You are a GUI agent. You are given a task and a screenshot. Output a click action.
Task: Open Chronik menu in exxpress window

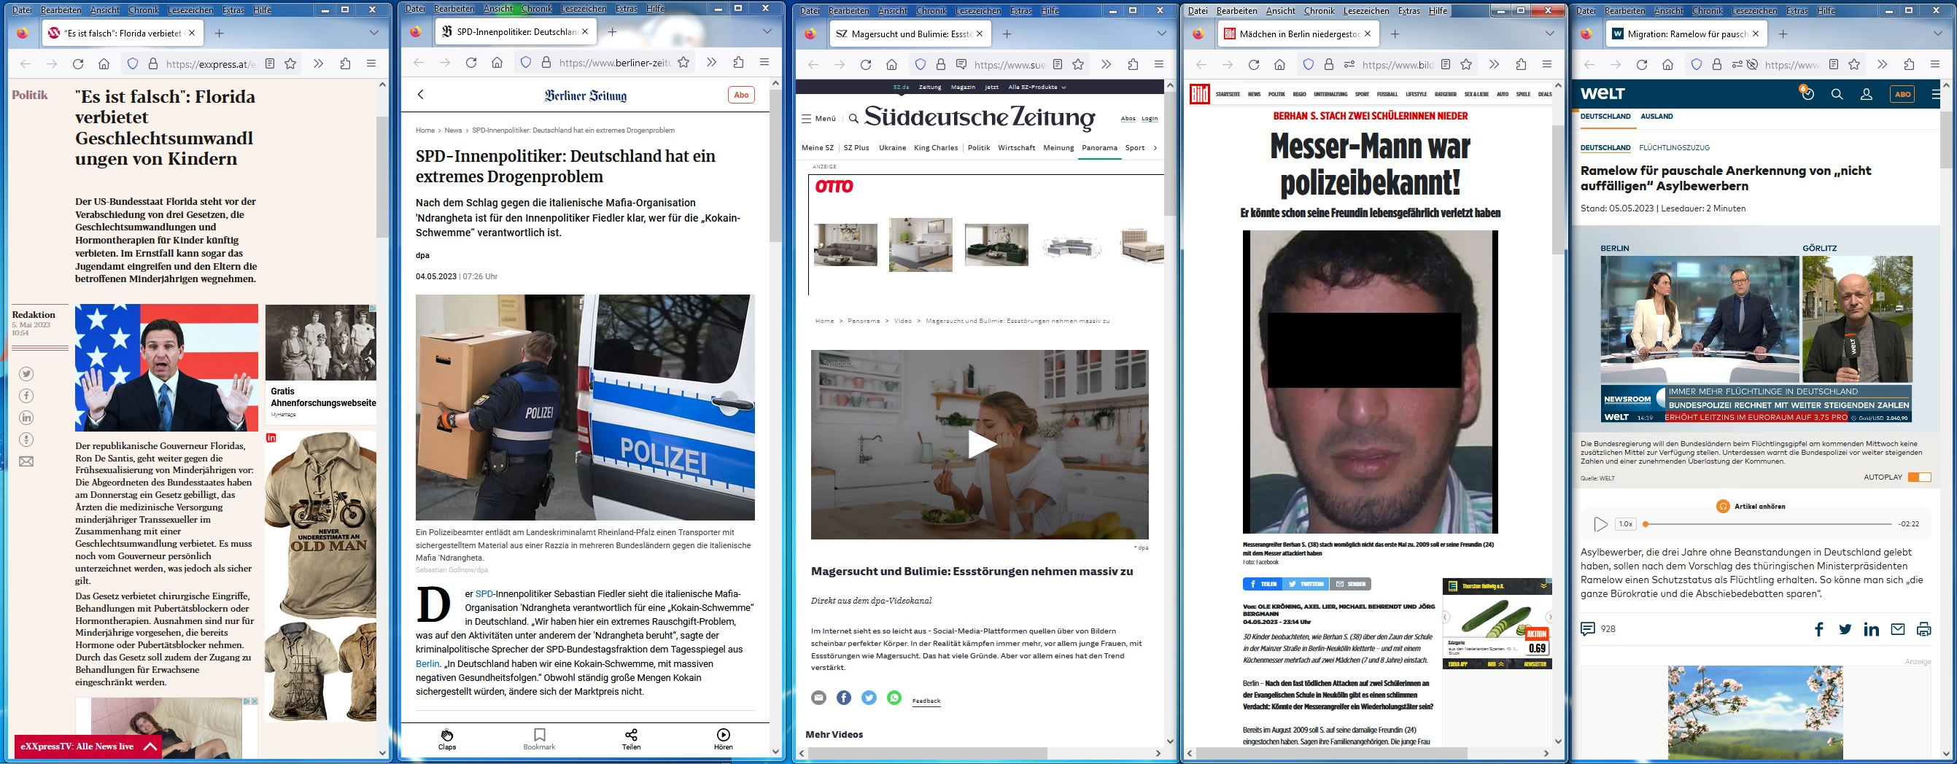tap(144, 10)
